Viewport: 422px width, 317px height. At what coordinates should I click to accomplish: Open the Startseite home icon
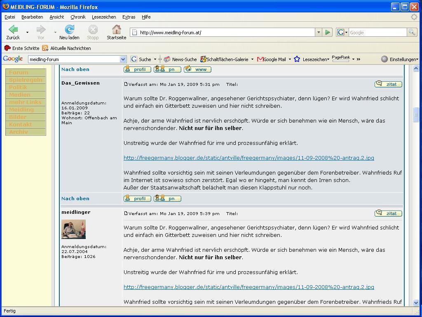pyautogui.click(x=117, y=29)
